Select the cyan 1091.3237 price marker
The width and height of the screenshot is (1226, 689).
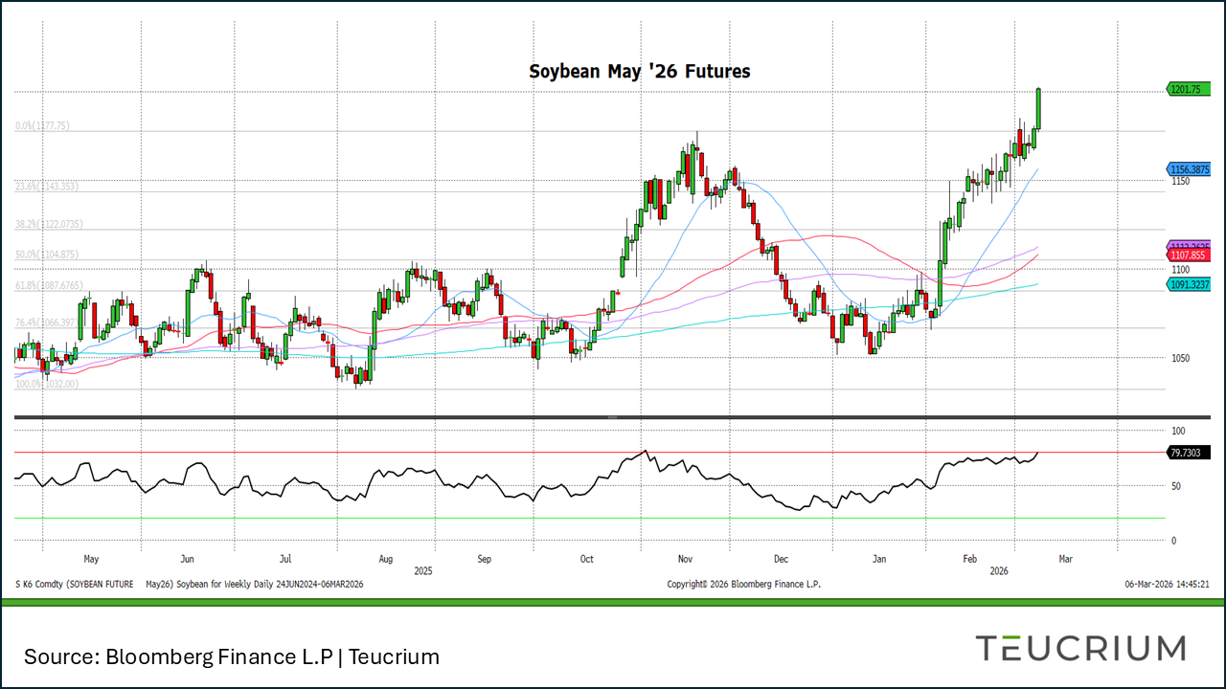(x=1189, y=285)
